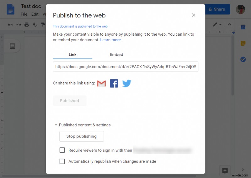The image size is (251, 178).
Task: Click the published document URL field
Action: 125,67
